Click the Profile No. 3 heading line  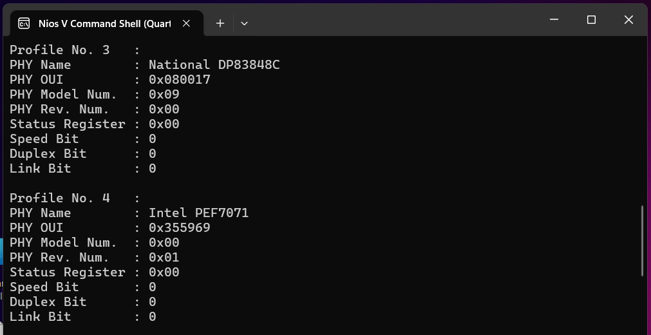(x=59, y=50)
